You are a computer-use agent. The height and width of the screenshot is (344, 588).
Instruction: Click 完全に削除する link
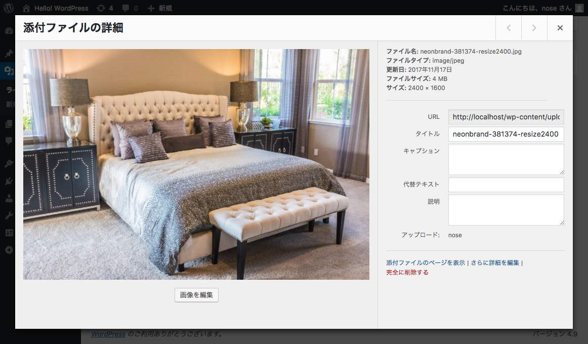407,273
